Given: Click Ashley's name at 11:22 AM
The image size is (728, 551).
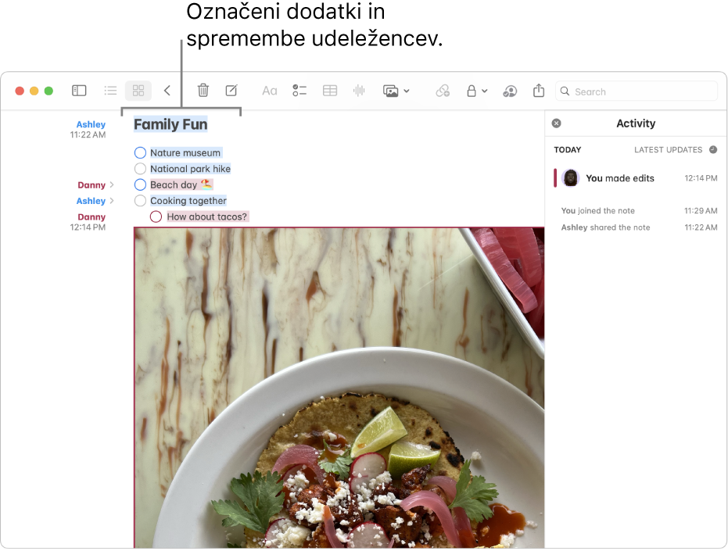Looking at the screenshot, I should (91, 124).
